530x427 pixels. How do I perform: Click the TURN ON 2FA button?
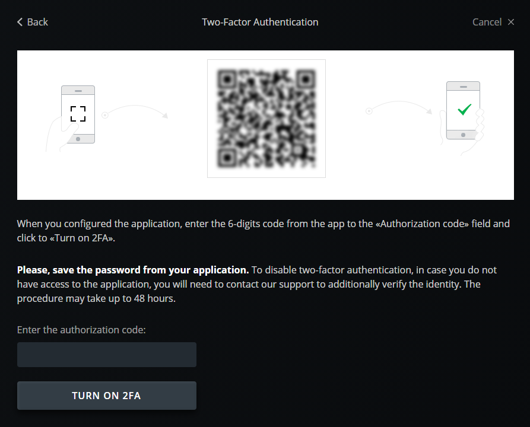[107, 396]
